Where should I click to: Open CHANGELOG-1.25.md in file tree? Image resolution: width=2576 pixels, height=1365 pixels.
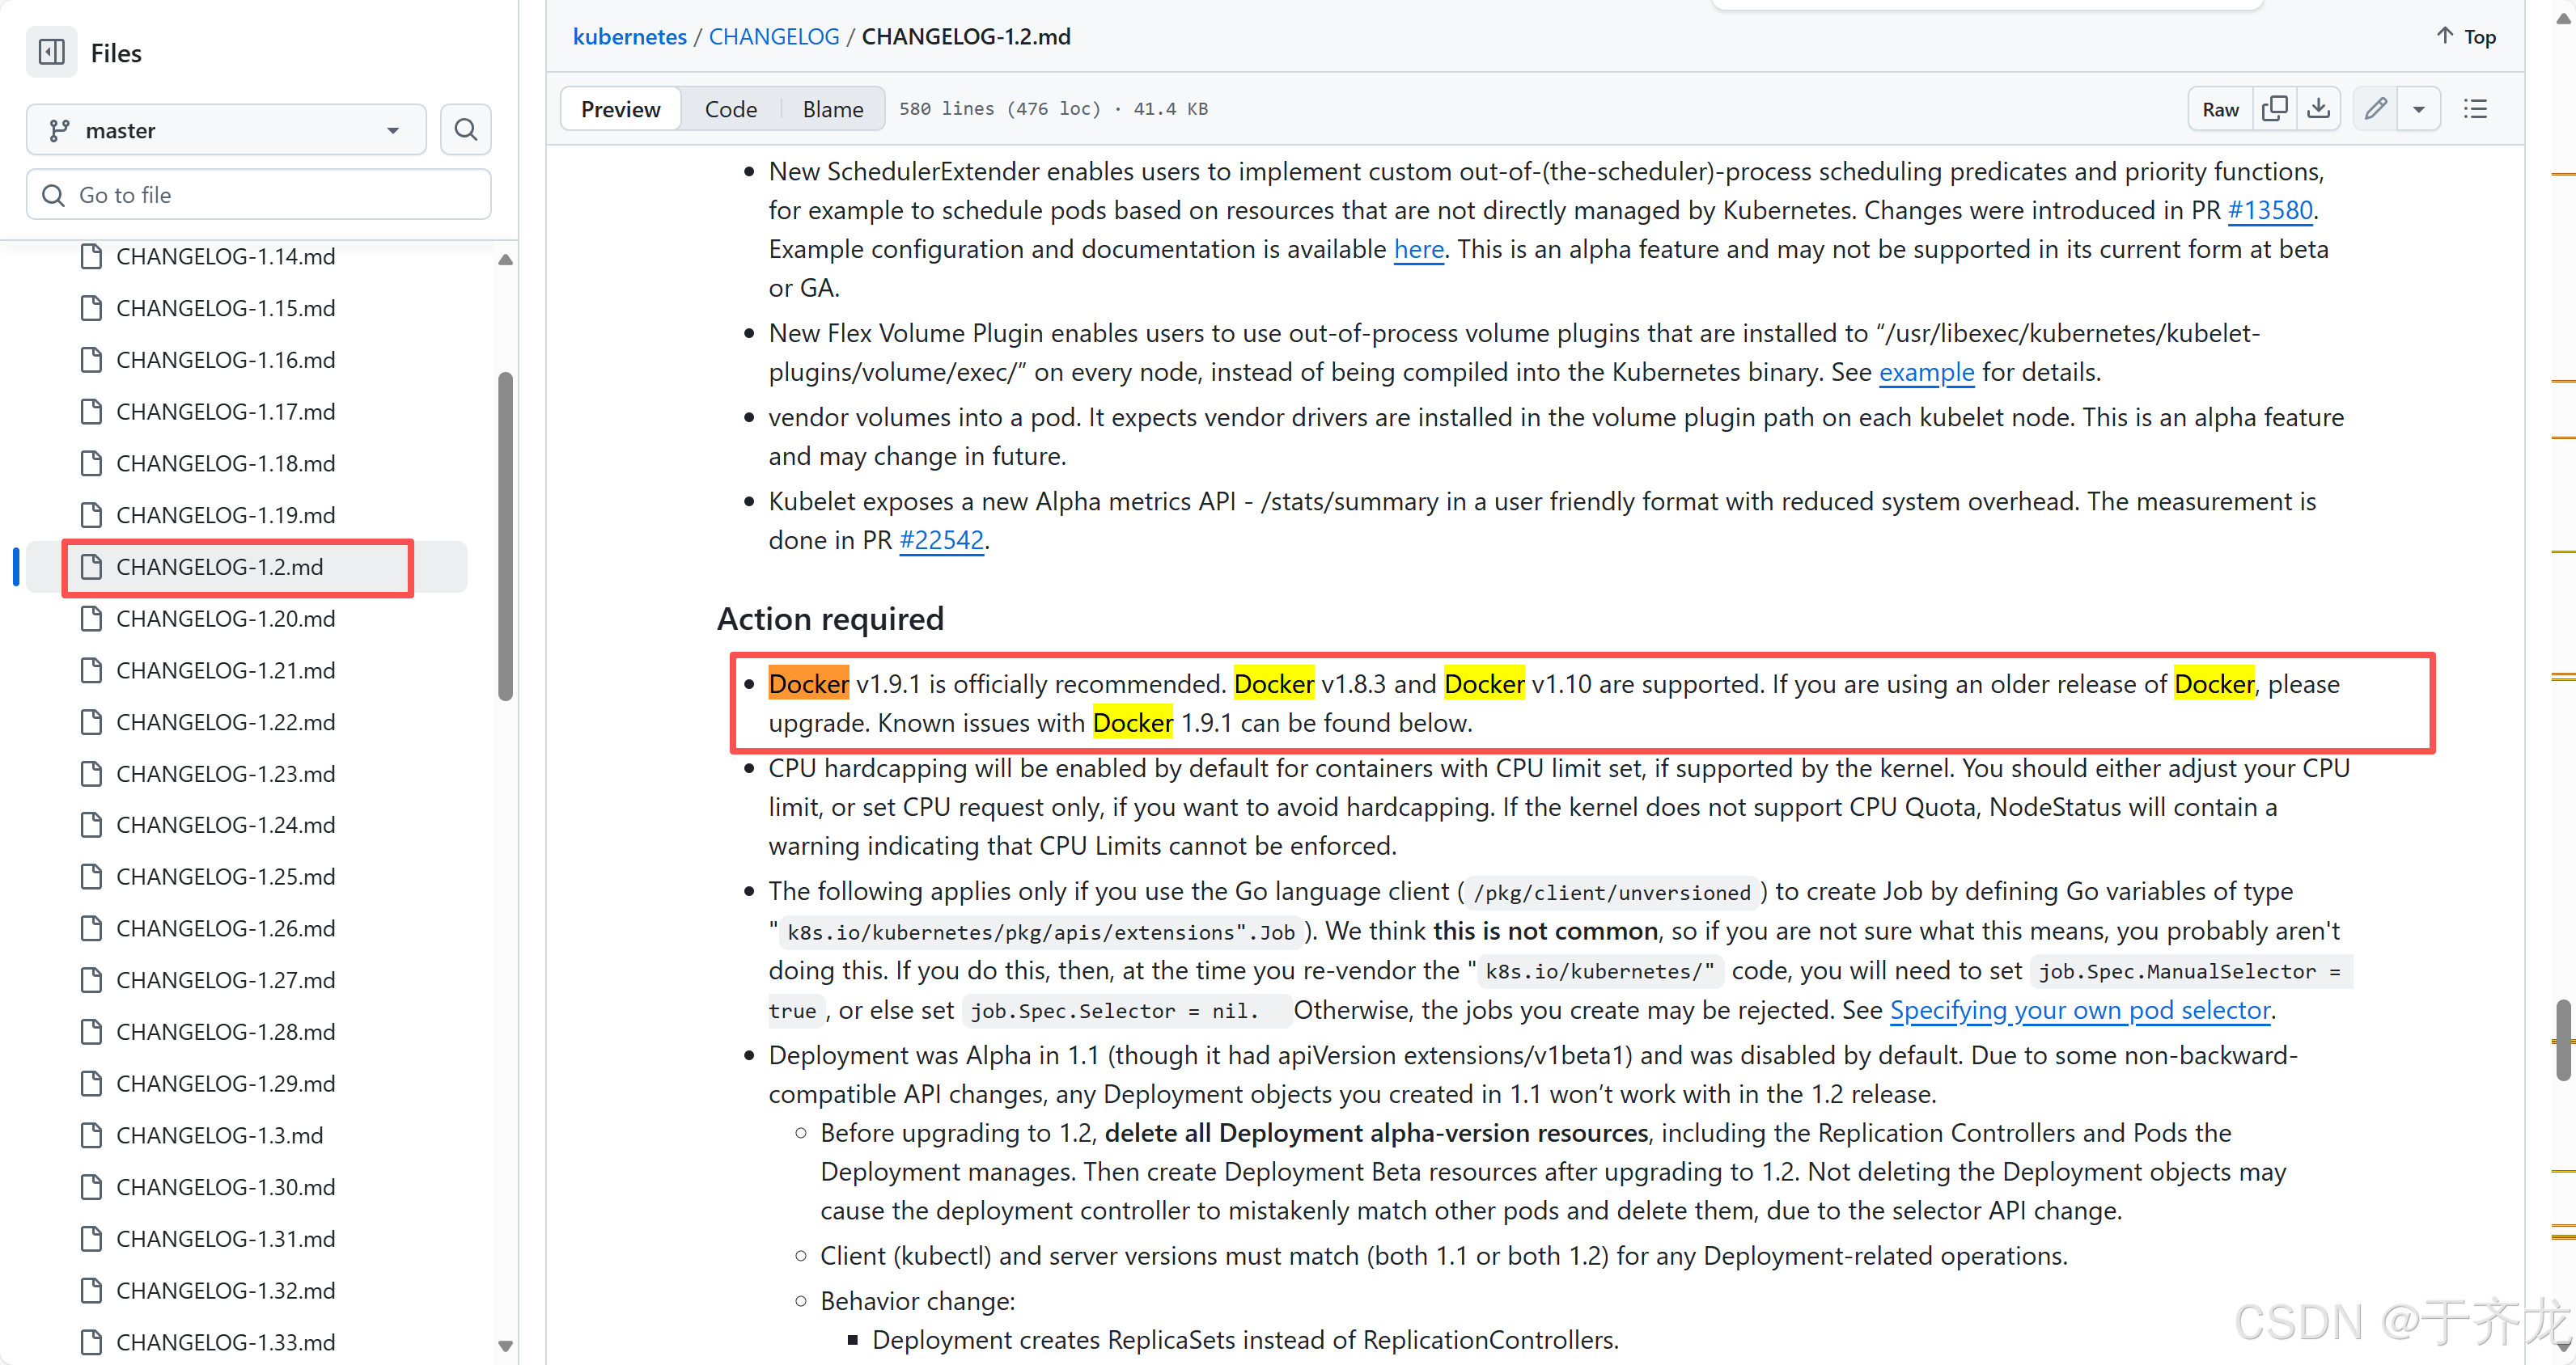pos(225,877)
